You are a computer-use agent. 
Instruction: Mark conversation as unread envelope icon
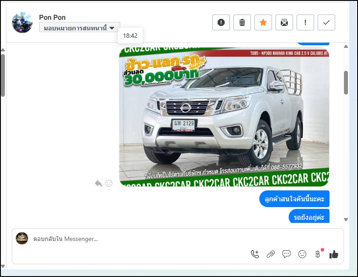[284, 22]
